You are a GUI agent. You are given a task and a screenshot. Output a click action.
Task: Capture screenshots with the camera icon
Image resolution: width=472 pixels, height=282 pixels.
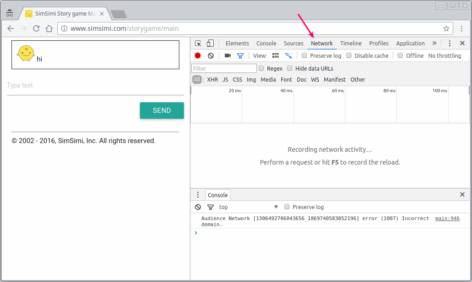click(x=228, y=55)
